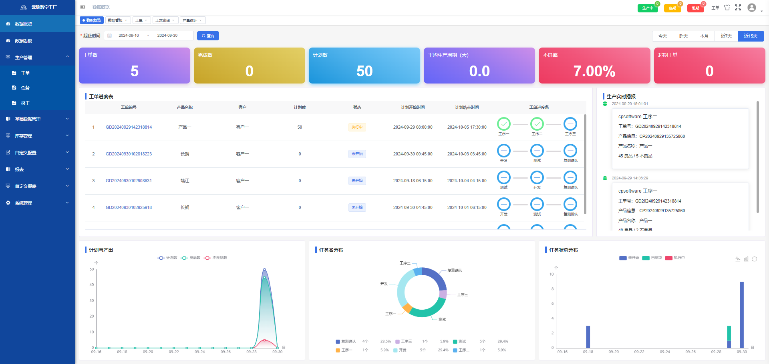Collapse the 生产管理 sidebar menu

(38, 58)
